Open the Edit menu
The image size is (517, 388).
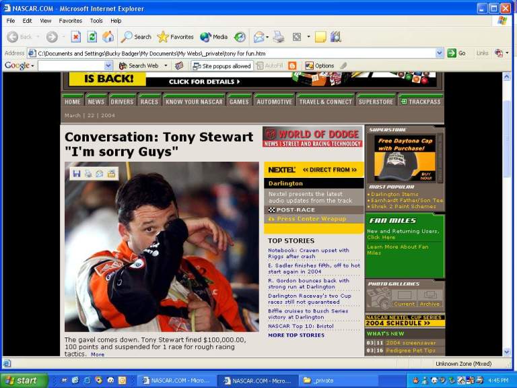[27, 21]
